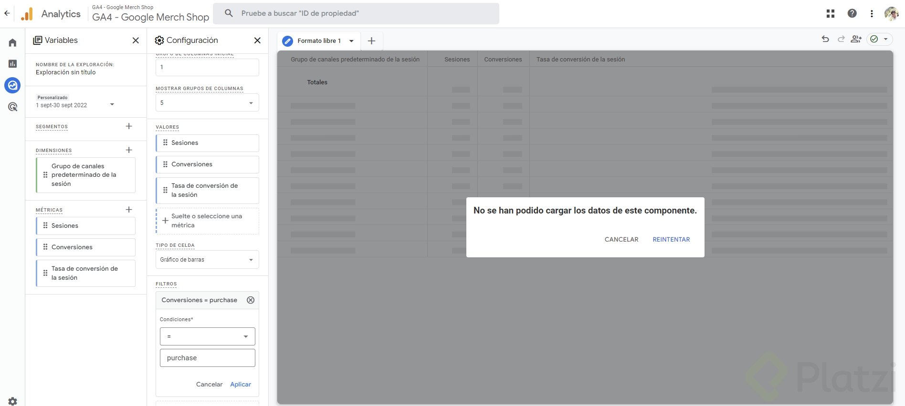Click the filter value field 'purchase'

point(208,358)
